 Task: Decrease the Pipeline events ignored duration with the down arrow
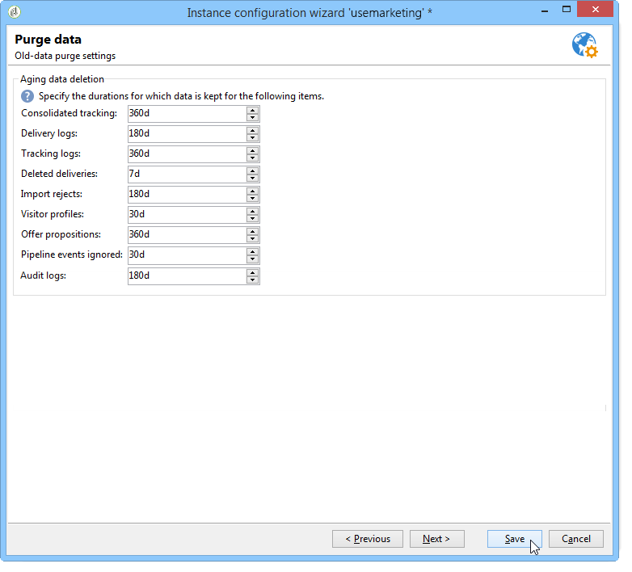pyautogui.click(x=253, y=259)
